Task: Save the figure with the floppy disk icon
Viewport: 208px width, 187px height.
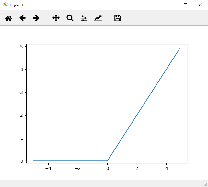Action: point(118,18)
